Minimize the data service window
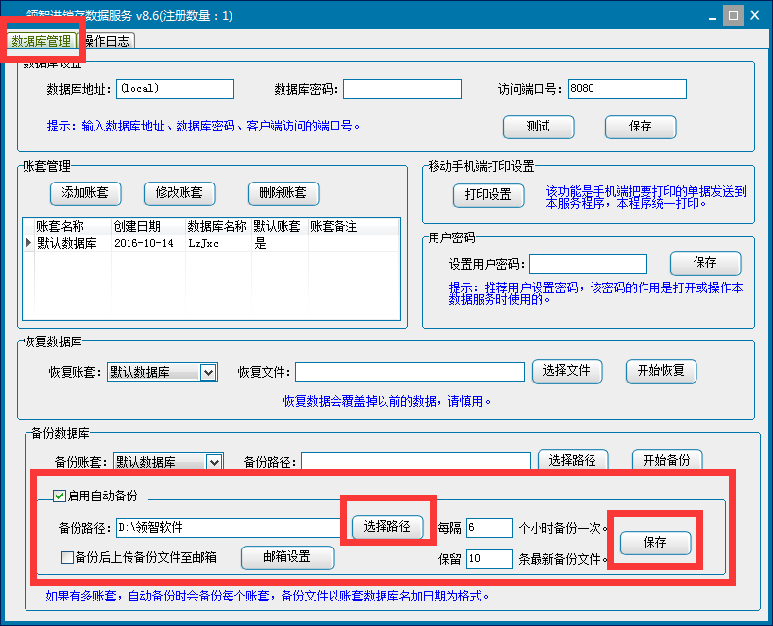The height and width of the screenshot is (626, 773). click(712, 16)
